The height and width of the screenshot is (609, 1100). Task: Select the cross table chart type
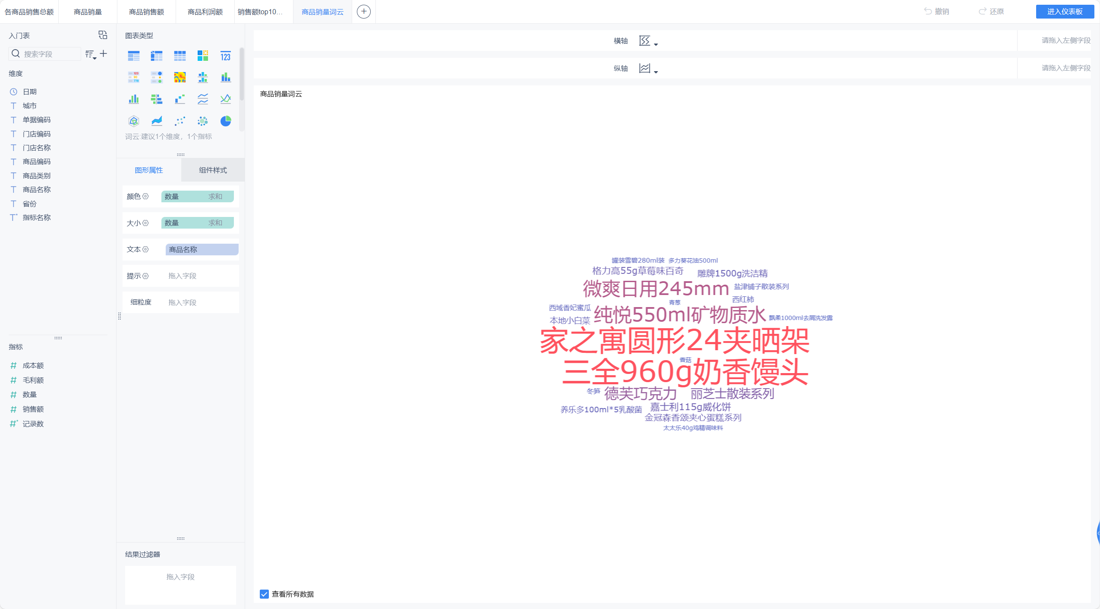[x=157, y=56]
